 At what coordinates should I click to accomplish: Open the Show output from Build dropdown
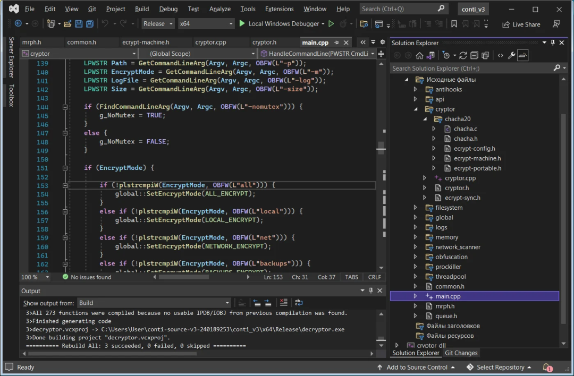click(153, 303)
